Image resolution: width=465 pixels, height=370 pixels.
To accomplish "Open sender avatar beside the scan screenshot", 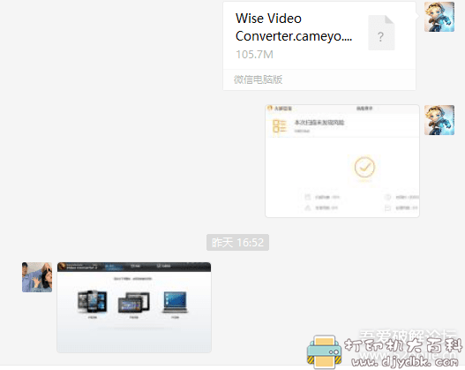I will [x=439, y=120].
